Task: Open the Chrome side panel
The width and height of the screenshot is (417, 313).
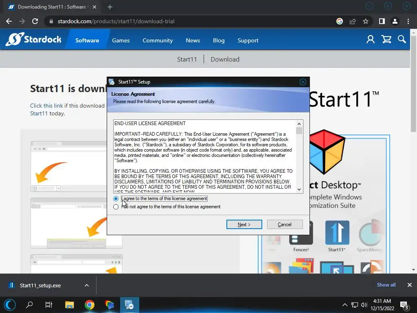Action: pyautogui.click(x=382, y=21)
